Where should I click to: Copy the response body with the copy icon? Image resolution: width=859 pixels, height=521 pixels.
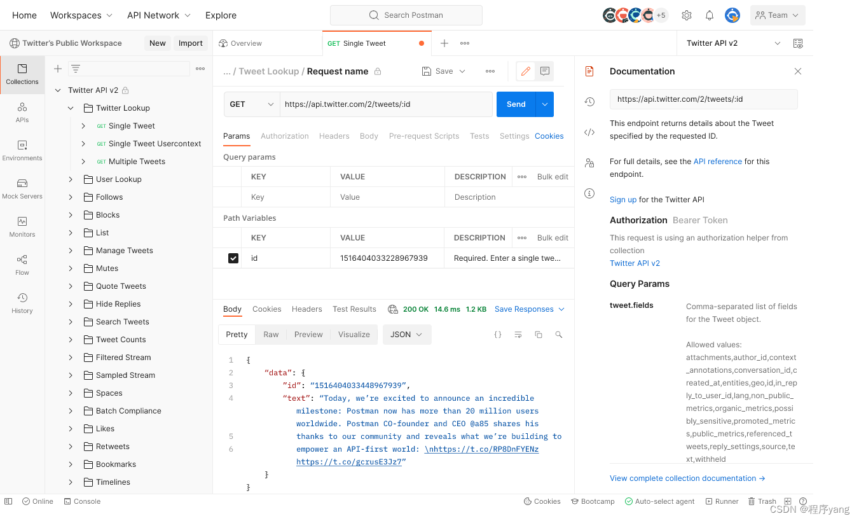tap(539, 335)
